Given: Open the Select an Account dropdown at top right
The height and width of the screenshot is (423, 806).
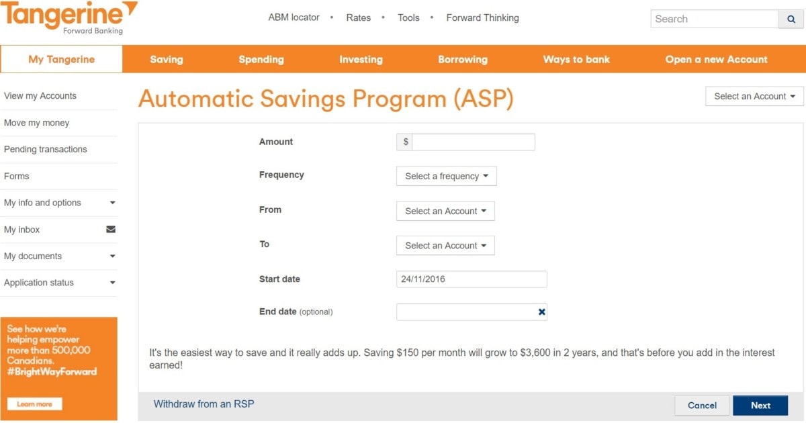Looking at the screenshot, I should tap(754, 96).
